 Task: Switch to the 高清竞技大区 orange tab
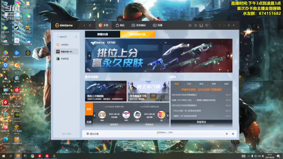pos(138,34)
